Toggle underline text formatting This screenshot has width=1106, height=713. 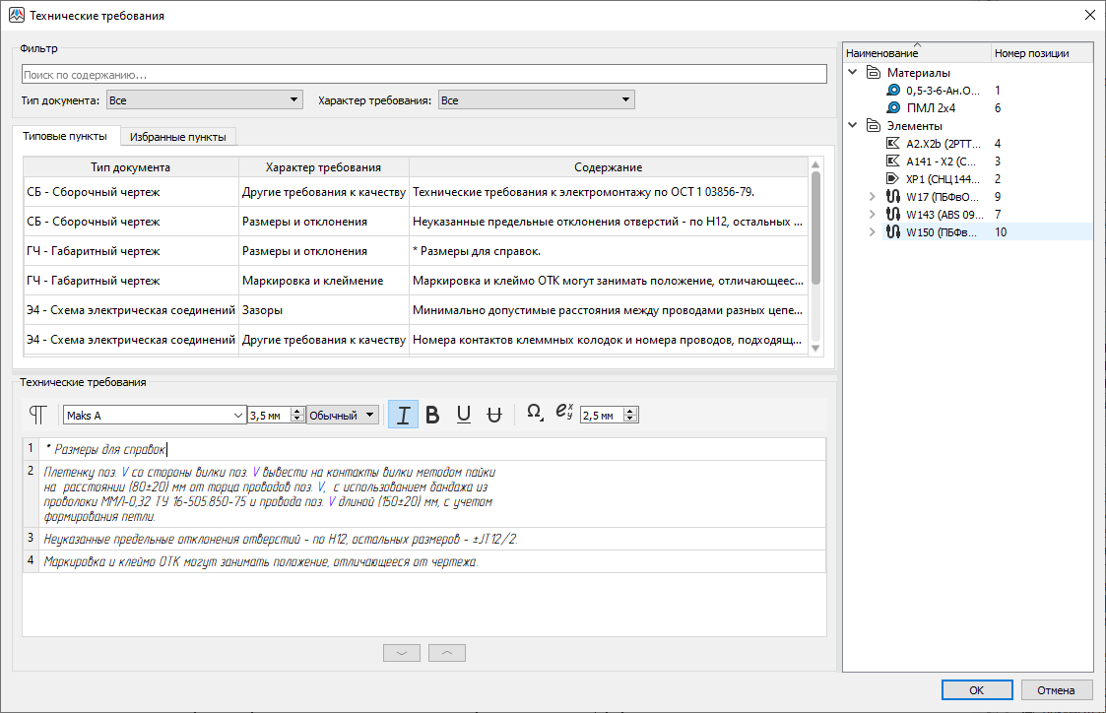coord(463,415)
